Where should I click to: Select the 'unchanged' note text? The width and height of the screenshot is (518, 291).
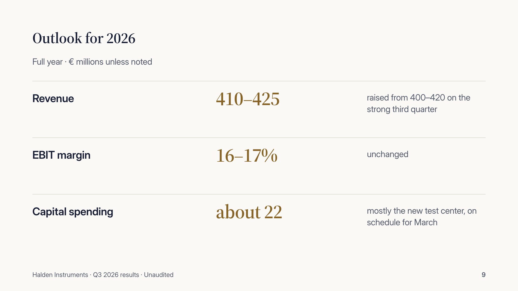pos(387,154)
